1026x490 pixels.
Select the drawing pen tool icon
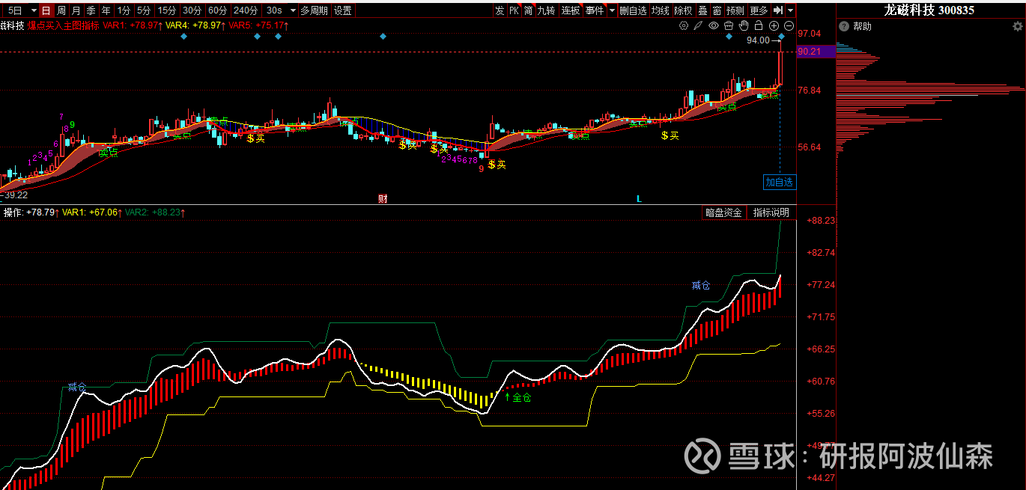(x=698, y=25)
